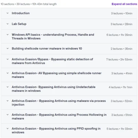Select Building shellcode runner malware heading

point(47,49)
